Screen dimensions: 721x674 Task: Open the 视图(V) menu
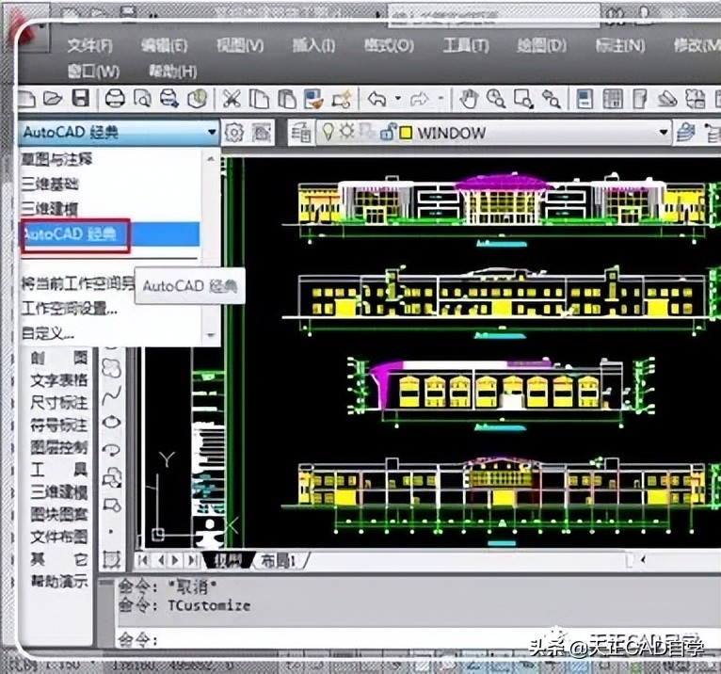click(x=240, y=45)
